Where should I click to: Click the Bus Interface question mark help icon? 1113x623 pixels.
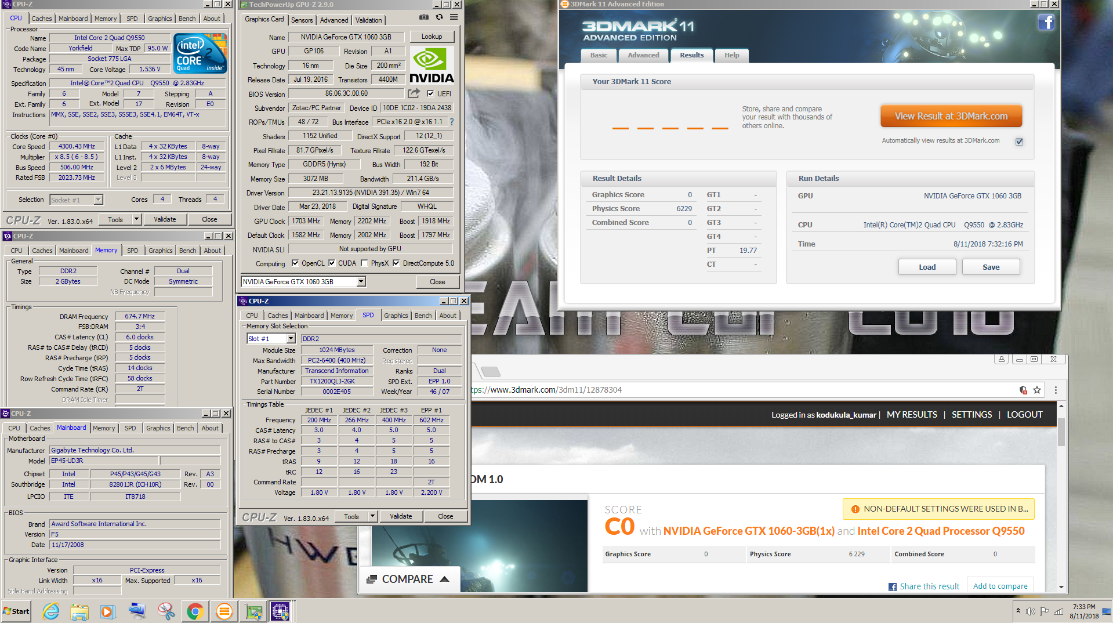pos(452,122)
